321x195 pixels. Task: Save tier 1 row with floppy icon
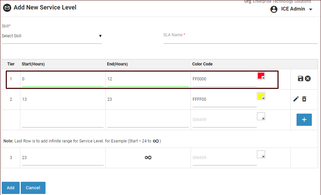pyautogui.click(x=300, y=79)
